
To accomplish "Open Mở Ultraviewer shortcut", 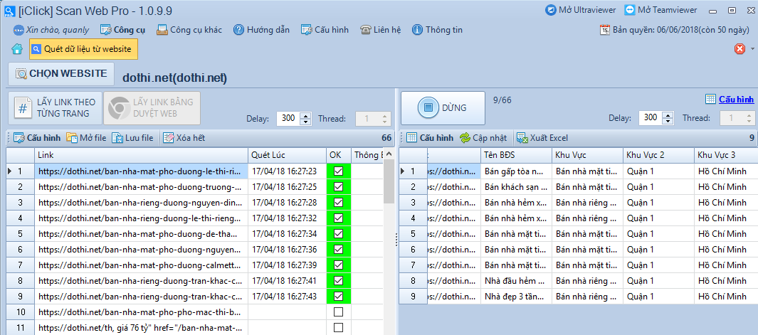I will coord(581,10).
